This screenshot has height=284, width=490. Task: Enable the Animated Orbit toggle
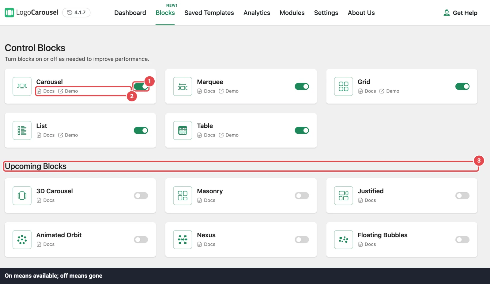[x=141, y=239]
